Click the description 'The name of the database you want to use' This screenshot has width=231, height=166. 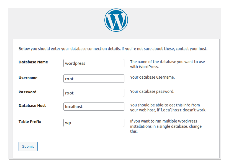click(x=168, y=62)
